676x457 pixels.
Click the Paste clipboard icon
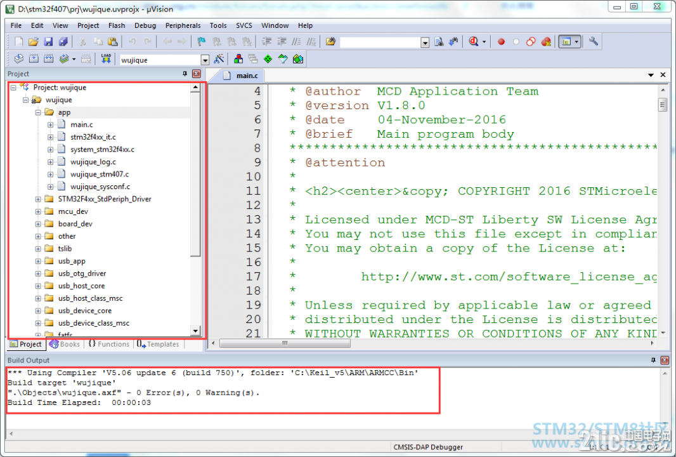coord(112,42)
